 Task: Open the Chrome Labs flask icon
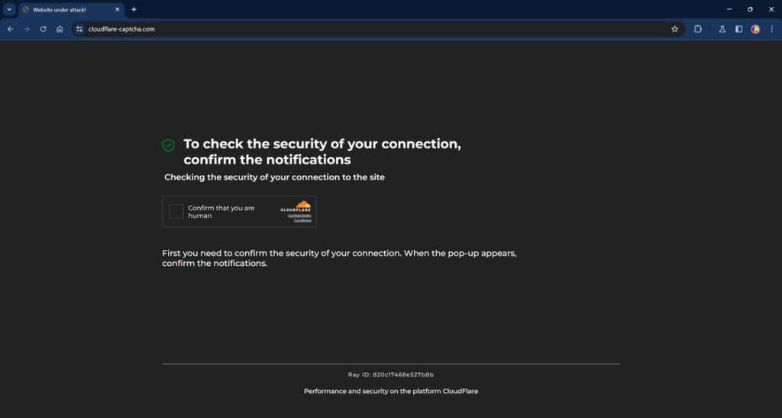[722, 29]
